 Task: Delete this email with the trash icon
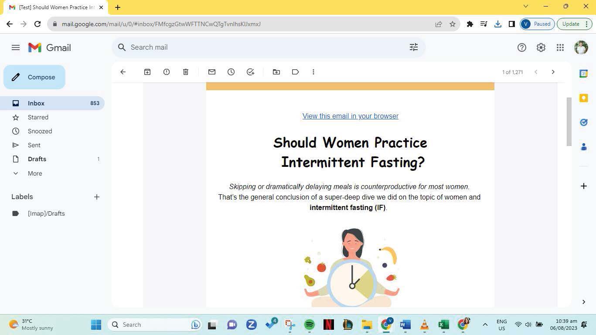coord(186,72)
